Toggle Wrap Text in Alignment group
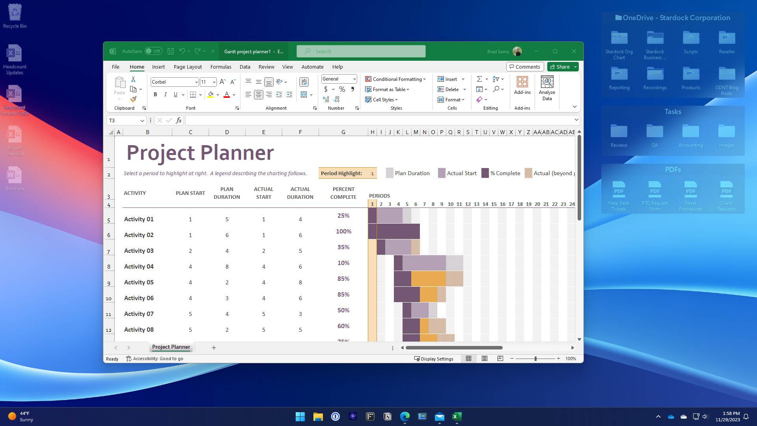Screen dimensions: 757x426 pyautogui.click(x=304, y=82)
